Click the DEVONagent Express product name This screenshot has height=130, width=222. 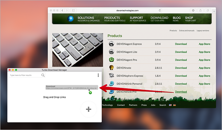[129, 44]
